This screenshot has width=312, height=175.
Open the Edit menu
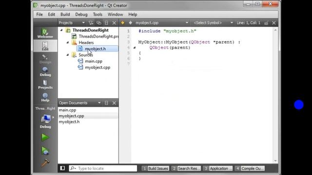51,15
